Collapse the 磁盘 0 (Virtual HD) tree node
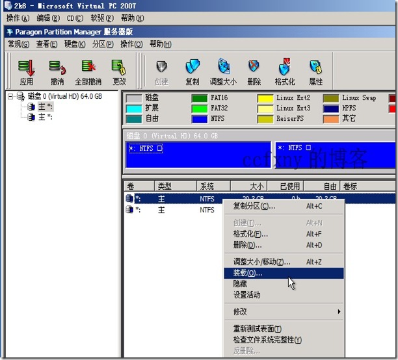Image resolution: width=398 pixels, height=360 pixels. click(10, 96)
